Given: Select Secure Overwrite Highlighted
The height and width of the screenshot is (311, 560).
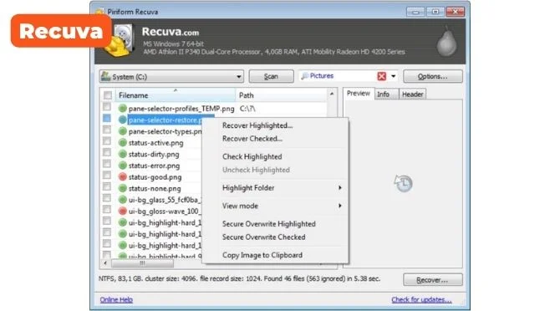Looking at the screenshot, I should pos(269,224).
